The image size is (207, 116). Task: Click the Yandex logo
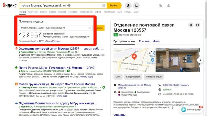[x=9, y=5]
